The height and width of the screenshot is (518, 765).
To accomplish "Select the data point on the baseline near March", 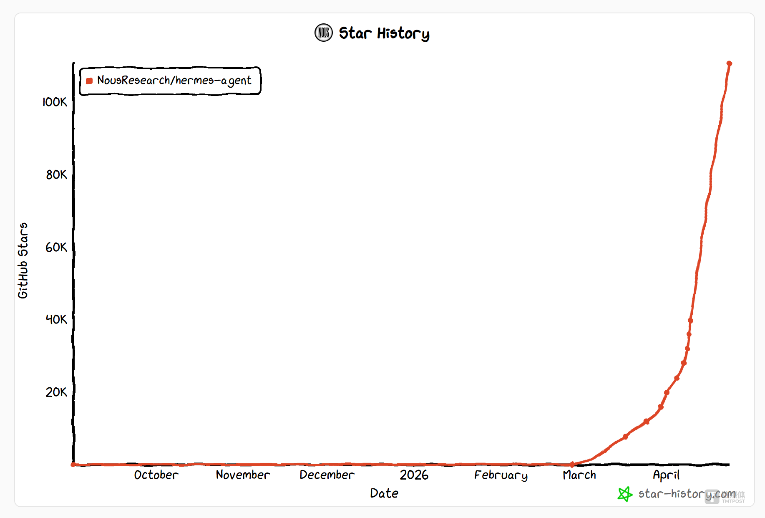I will click(572, 464).
